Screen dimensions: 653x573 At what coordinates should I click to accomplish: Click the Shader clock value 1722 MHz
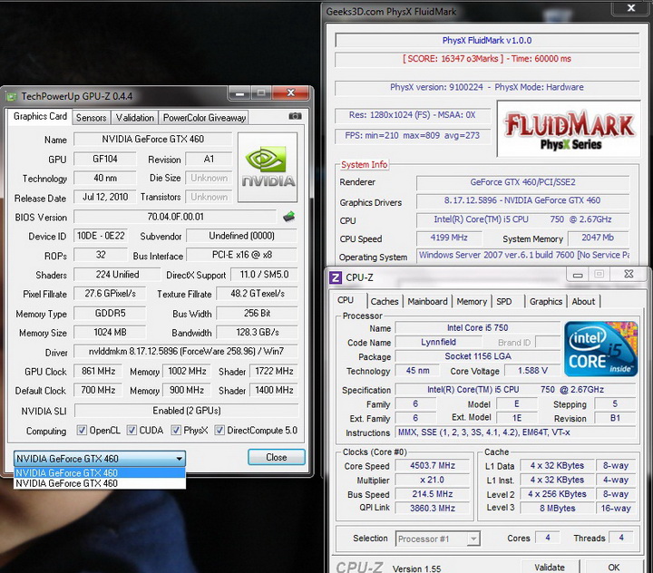point(274,371)
